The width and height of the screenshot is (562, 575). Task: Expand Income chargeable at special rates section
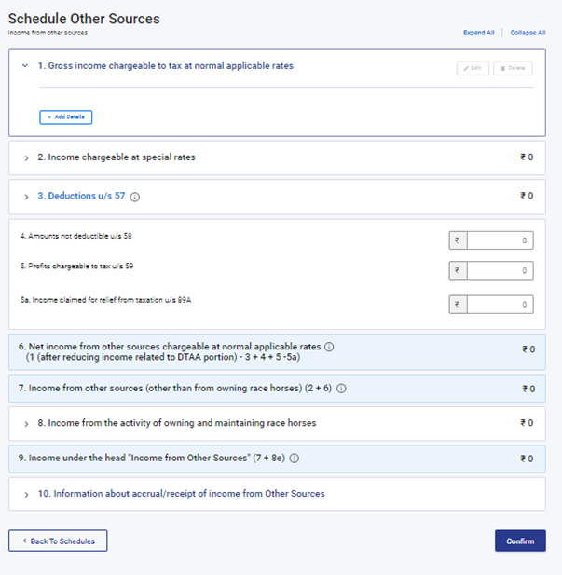tap(26, 158)
